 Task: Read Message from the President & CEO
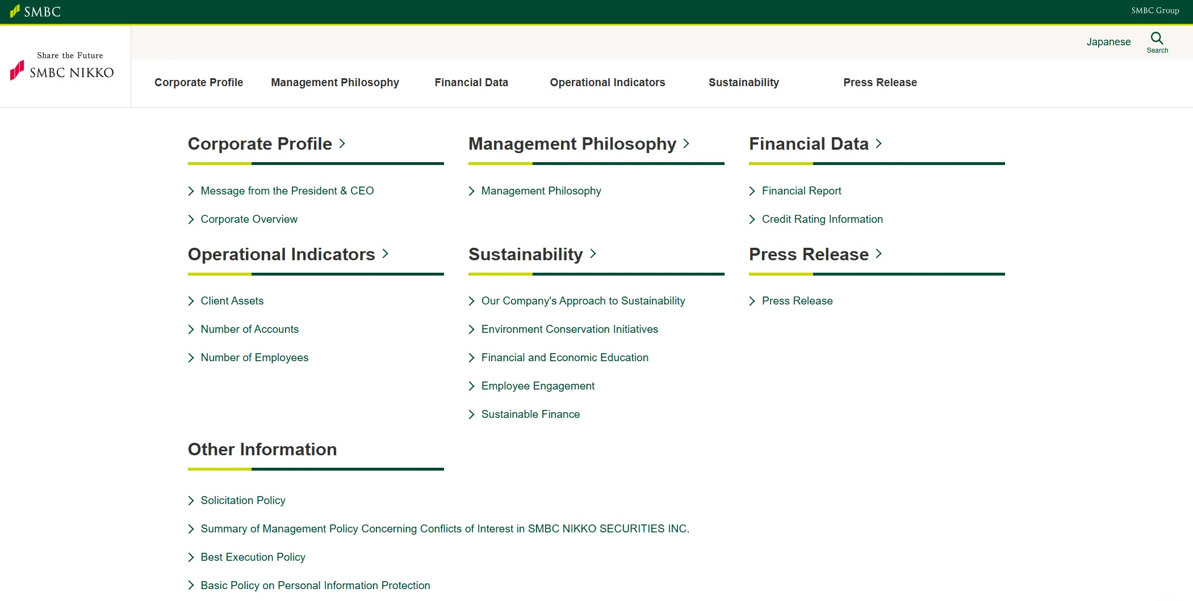click(287, 191)
